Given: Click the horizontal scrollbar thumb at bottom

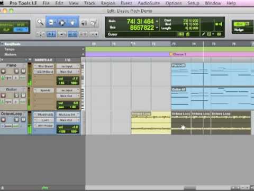Looking at the screenshot, I should (189, 188).
